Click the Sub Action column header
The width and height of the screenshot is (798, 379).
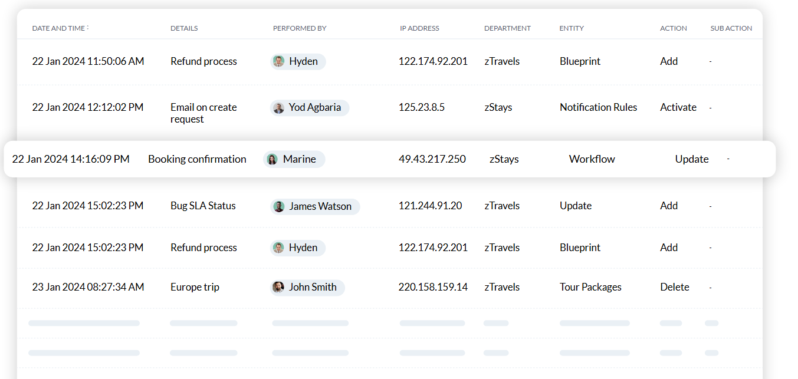pyautogui.click(x=731, y=28)
